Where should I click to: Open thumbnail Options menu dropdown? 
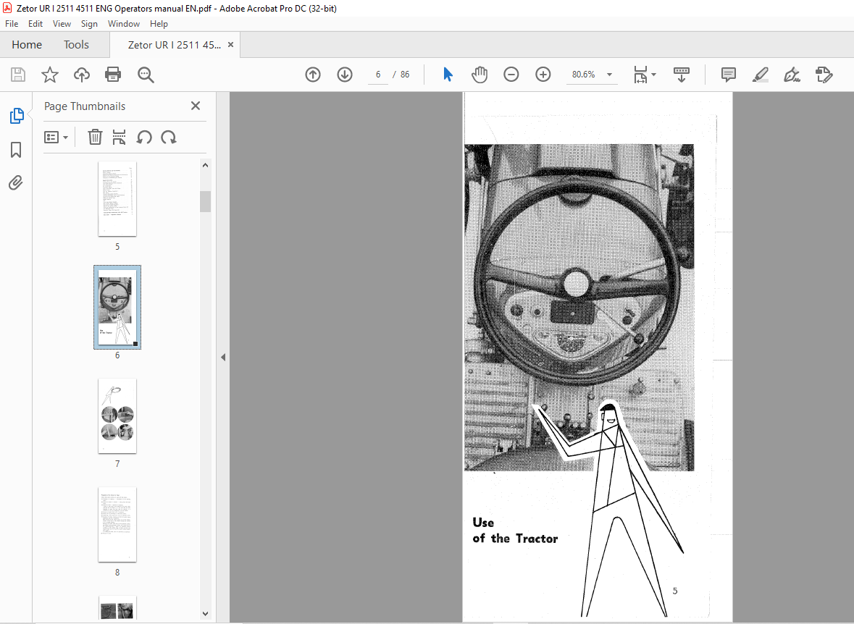pos(56,138)
